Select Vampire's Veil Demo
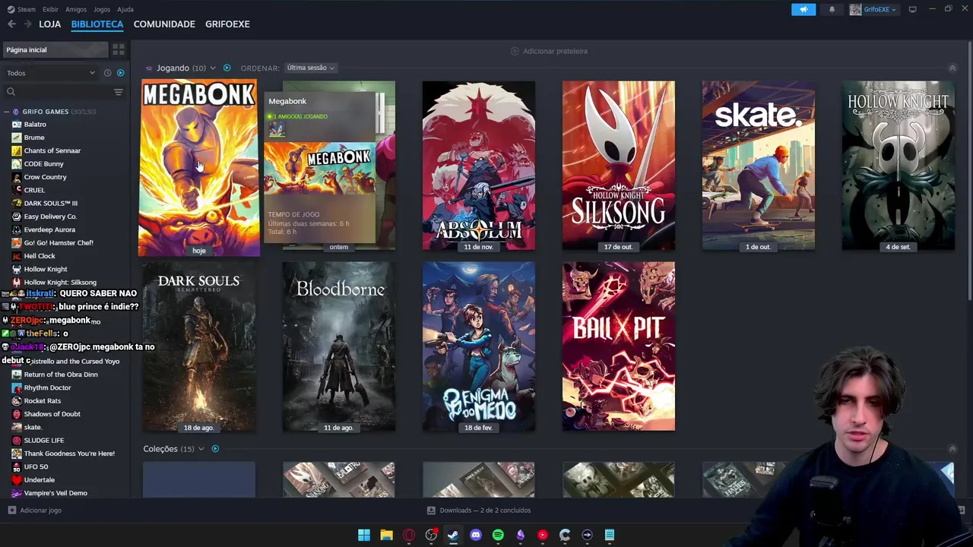 [x=55, y=493]
